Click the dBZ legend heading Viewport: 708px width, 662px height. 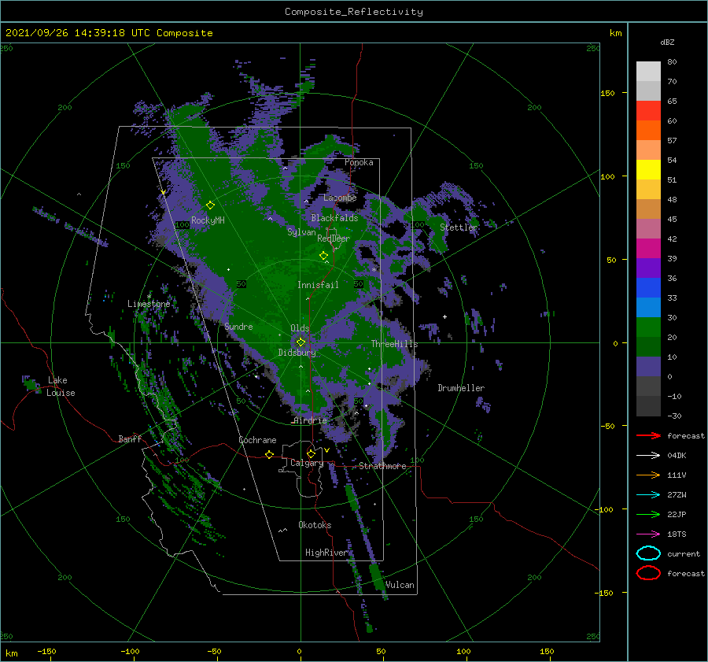[x=667, y=43]
